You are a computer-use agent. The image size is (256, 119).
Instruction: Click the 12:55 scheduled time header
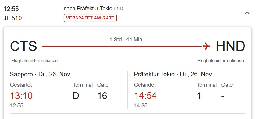click(x=11, y=9)
